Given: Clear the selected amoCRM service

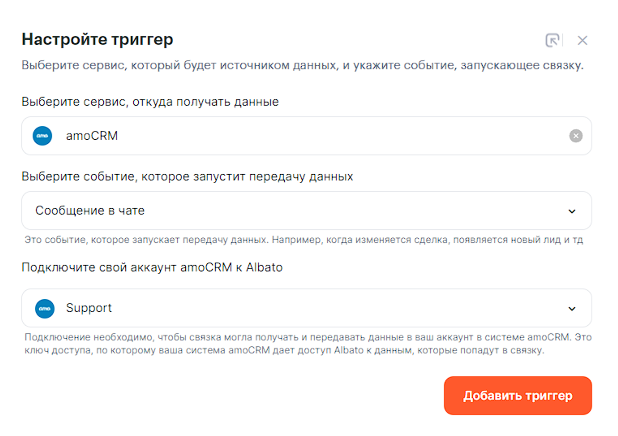Looking at the screenshot, I should (x=575, y=136).
